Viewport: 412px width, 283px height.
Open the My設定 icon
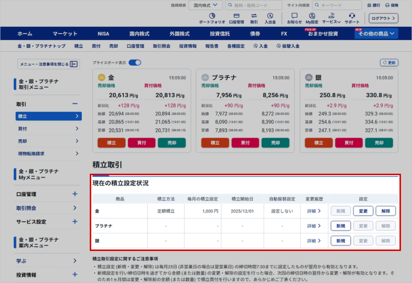[x=312, y=16]
